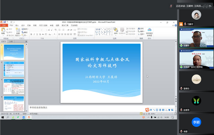Switch to the Outline pane tab
Screen dimensions: 214x135
[11, 42]
